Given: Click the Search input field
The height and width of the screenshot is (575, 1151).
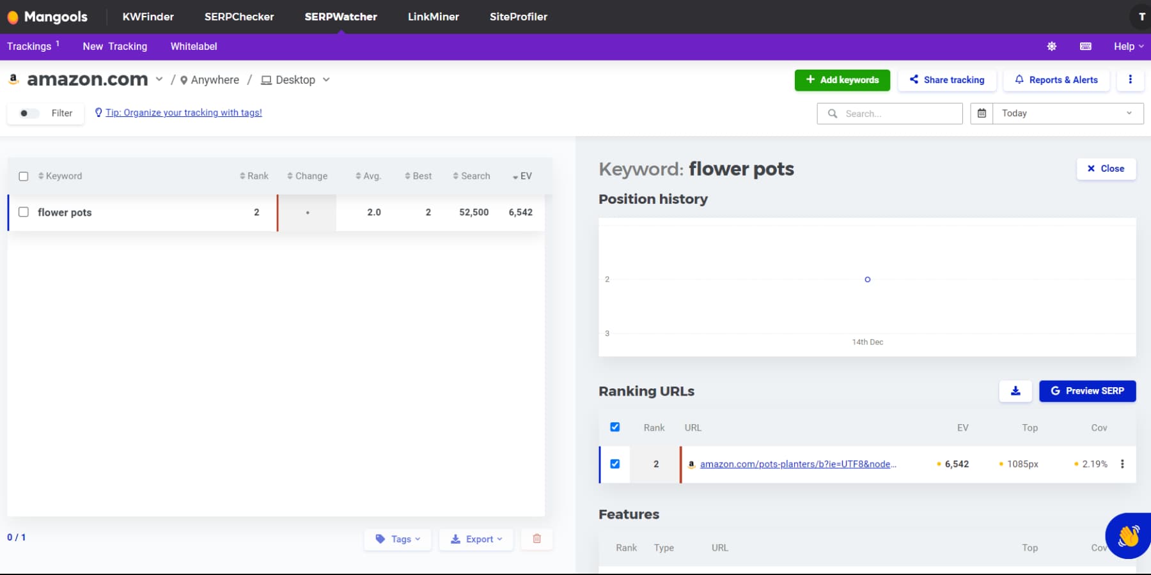Looking at the screenshot, I should (x=895, y=113).
